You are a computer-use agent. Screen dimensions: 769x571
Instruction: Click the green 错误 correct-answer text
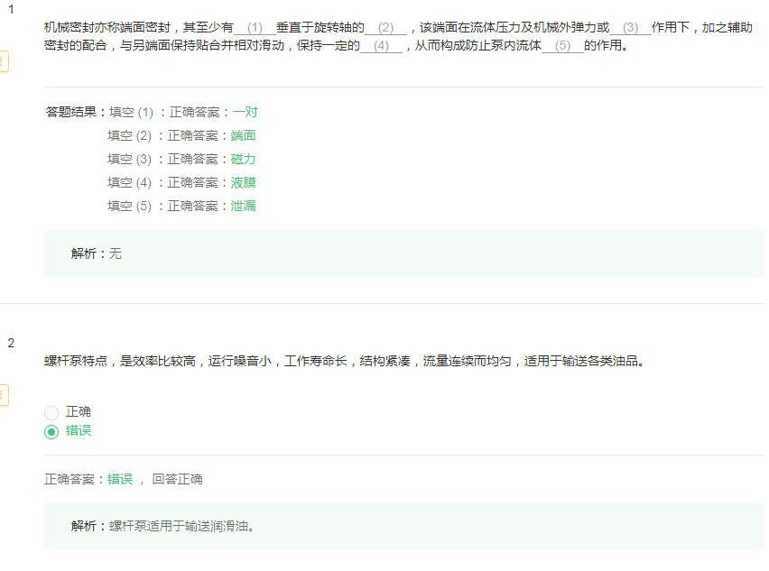point(120,479)
